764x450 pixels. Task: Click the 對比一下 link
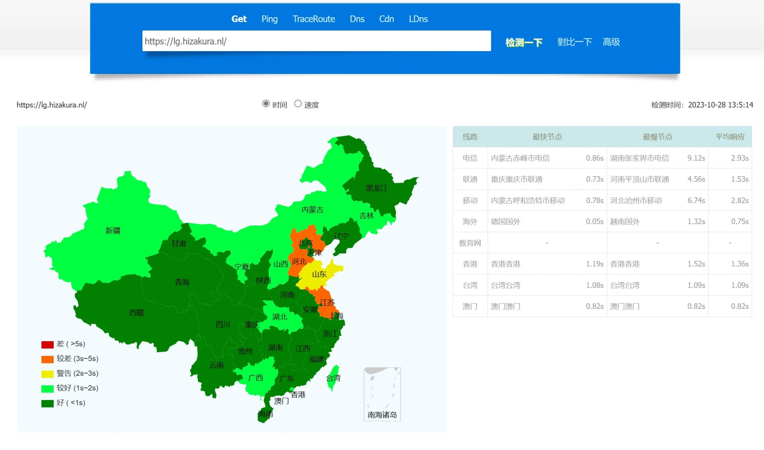pyautogui.click(x=574, y=42)
